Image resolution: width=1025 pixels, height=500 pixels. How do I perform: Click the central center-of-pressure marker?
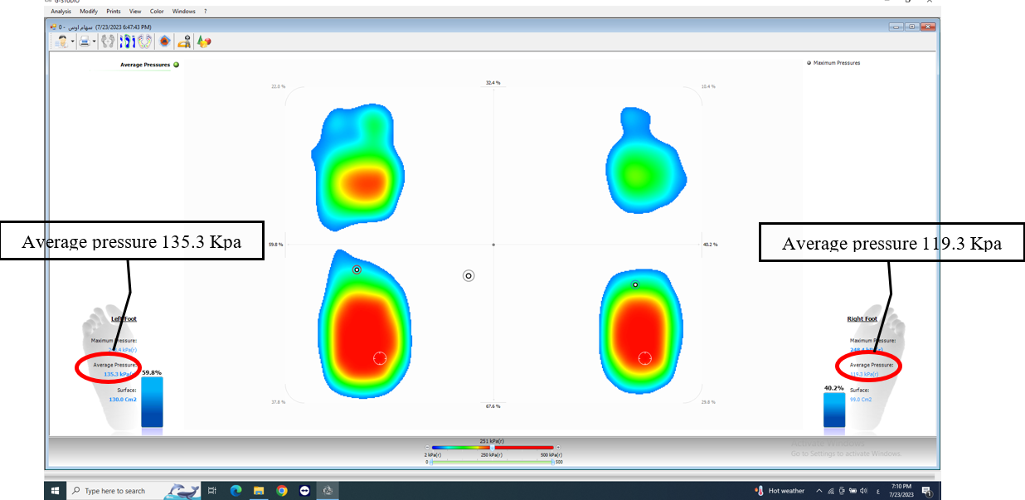coord(469,275)
